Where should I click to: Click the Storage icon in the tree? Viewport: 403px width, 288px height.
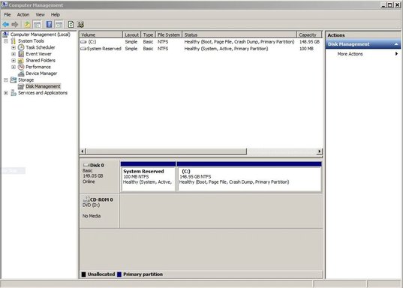click(x=13, y=80)
